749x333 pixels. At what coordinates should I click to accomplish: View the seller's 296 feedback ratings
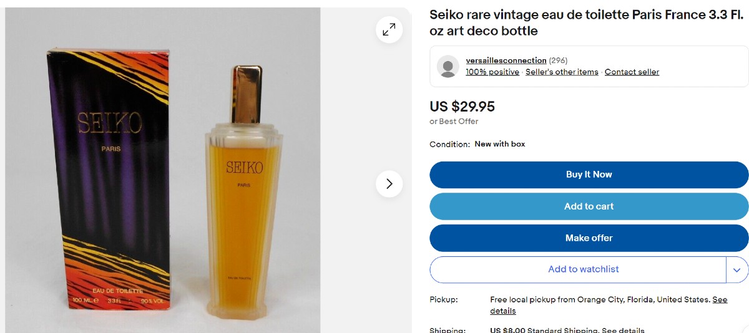tap(558, 60)
